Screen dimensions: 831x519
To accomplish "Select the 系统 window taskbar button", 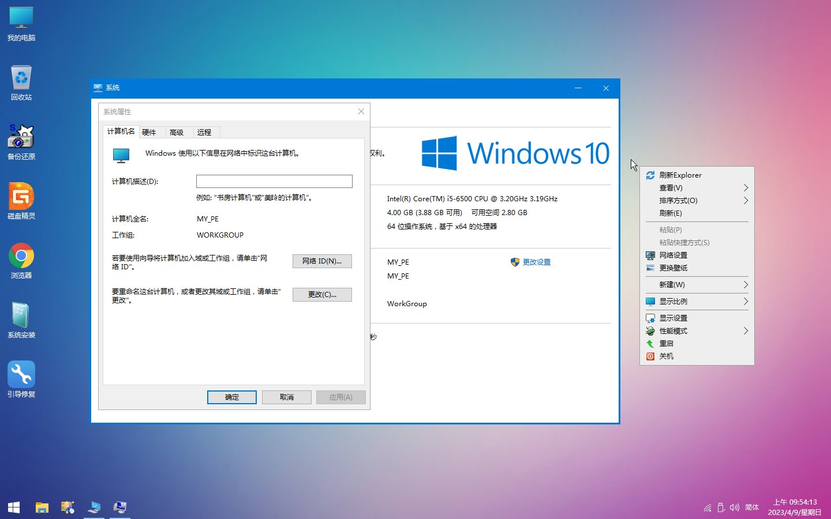I will coord(94,507).
